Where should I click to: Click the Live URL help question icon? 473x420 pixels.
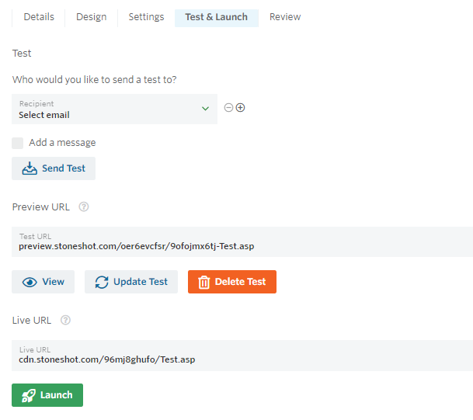[65, 320]
